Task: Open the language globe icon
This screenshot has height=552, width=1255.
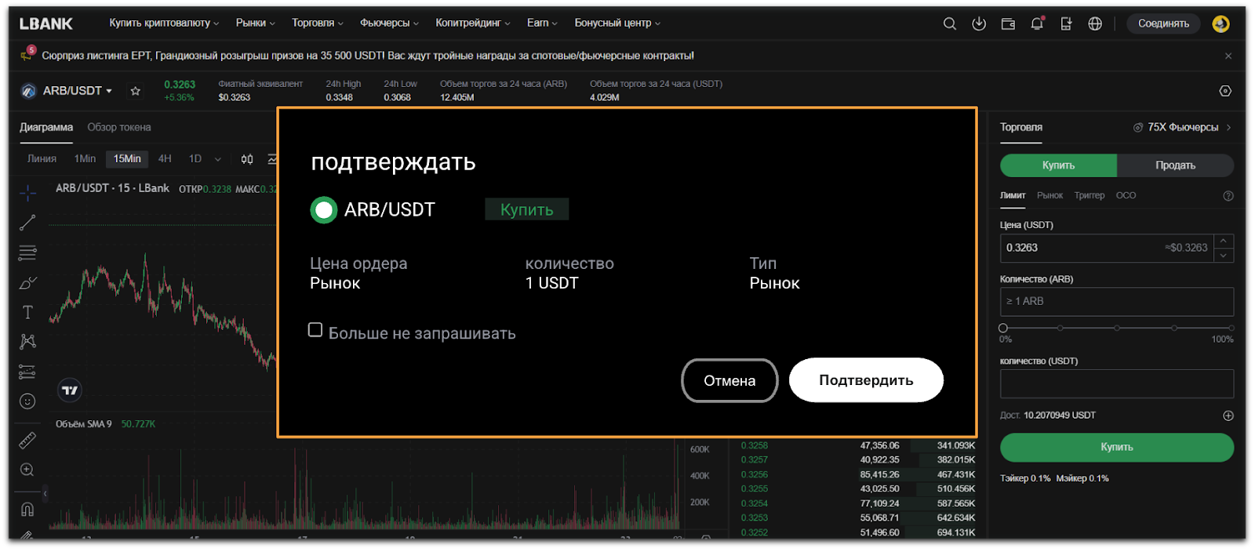Action: click(1095, 24)
